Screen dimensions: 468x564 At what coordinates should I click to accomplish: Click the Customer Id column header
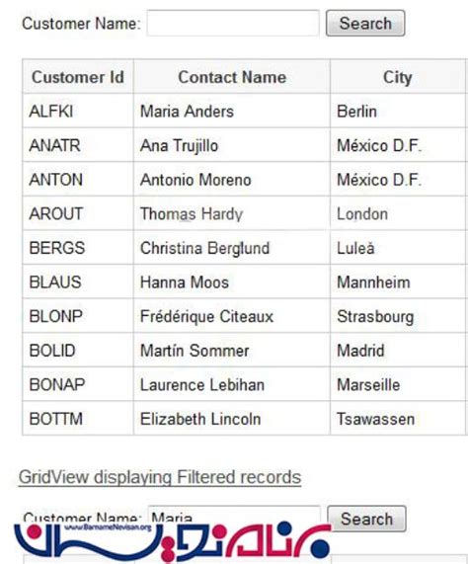pyautogui.click(x=78, y=77)
